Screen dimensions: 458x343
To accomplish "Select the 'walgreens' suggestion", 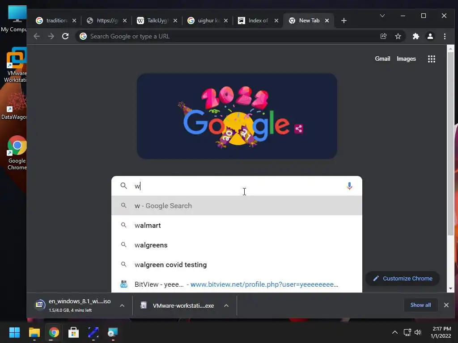I will [x=237, y=245].
